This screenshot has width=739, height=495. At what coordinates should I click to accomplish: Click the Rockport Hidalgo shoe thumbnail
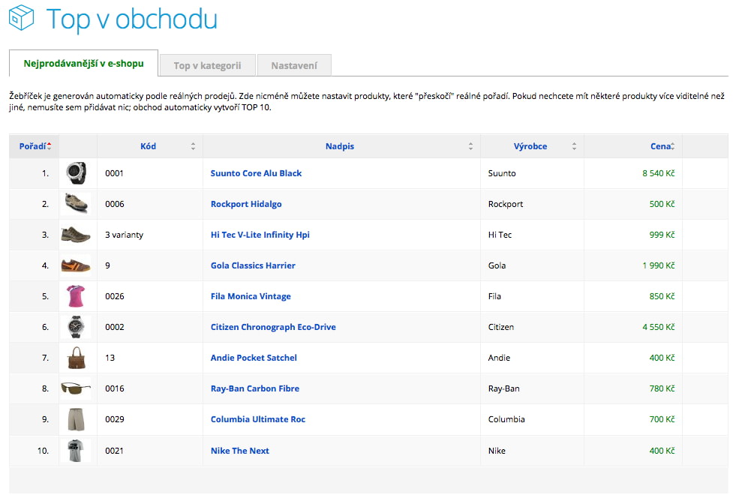[x=77, y=203]
